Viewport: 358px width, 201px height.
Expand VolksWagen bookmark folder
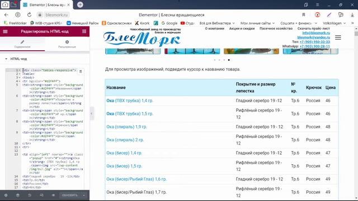click(335, 23)
